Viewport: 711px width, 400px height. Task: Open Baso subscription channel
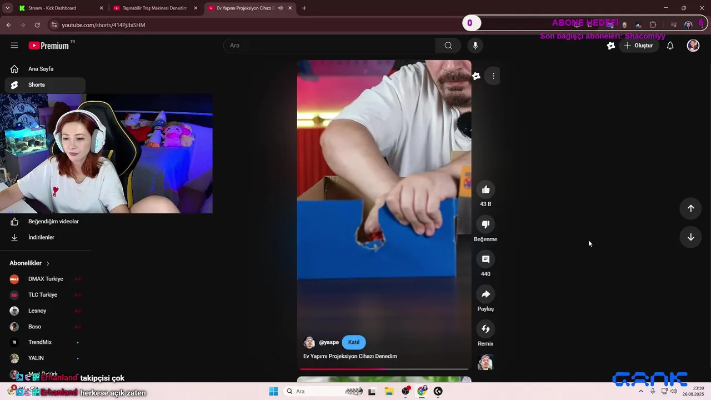coord(45,327)
